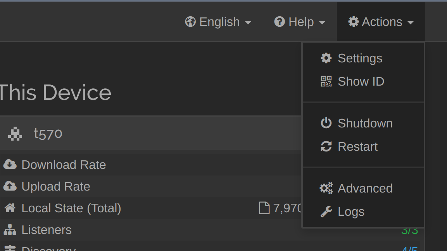Click the question mark Help icon
This screenshot has width=447, height=251.
(280, 22)
